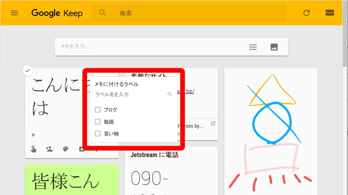Open link preview in new tab icon

click(x=213, y=124)
